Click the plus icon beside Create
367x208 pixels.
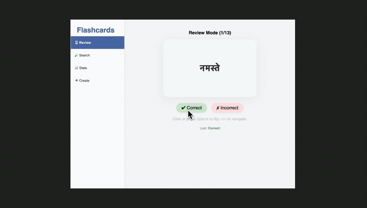[x=76, y=80]
